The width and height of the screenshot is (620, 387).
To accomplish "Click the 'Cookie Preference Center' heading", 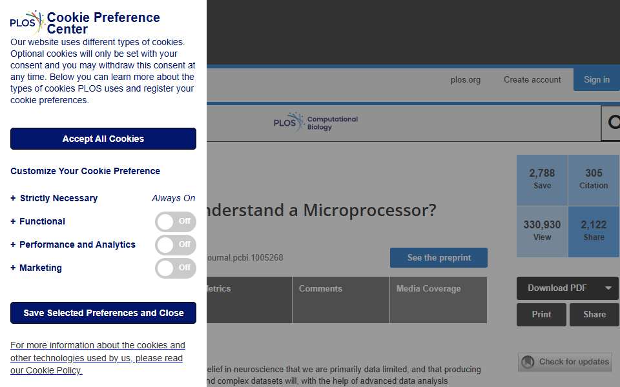I will (103, 23).
